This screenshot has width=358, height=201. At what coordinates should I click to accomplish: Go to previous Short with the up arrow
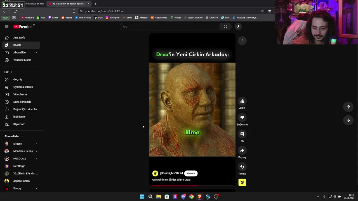click(x=348, y=107)
